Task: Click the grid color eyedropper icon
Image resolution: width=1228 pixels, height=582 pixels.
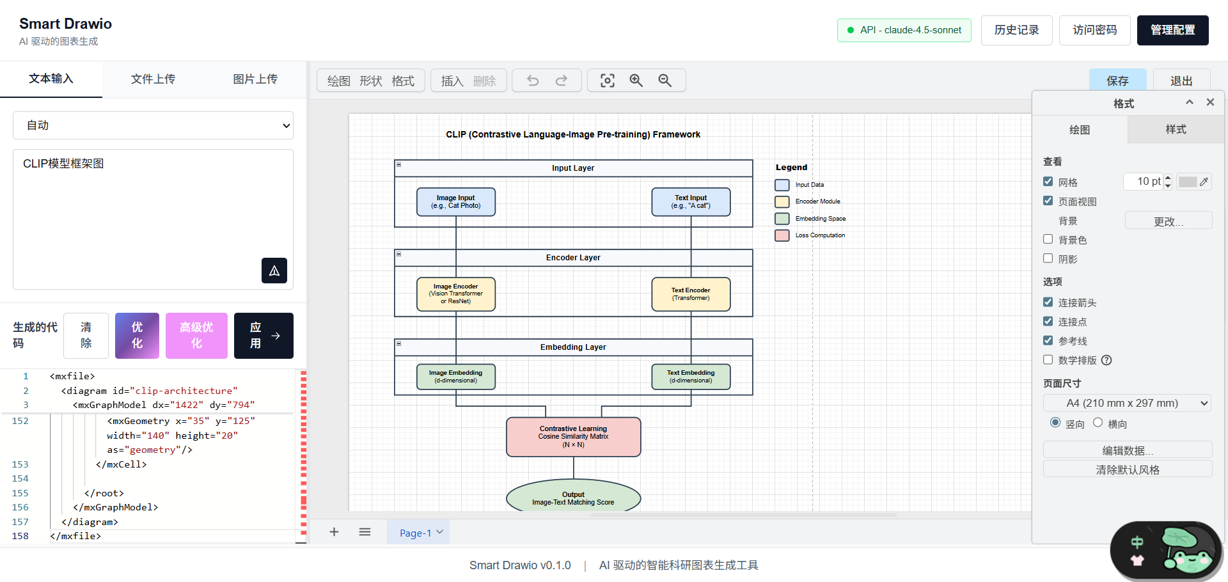Action: pos(1204,182)
